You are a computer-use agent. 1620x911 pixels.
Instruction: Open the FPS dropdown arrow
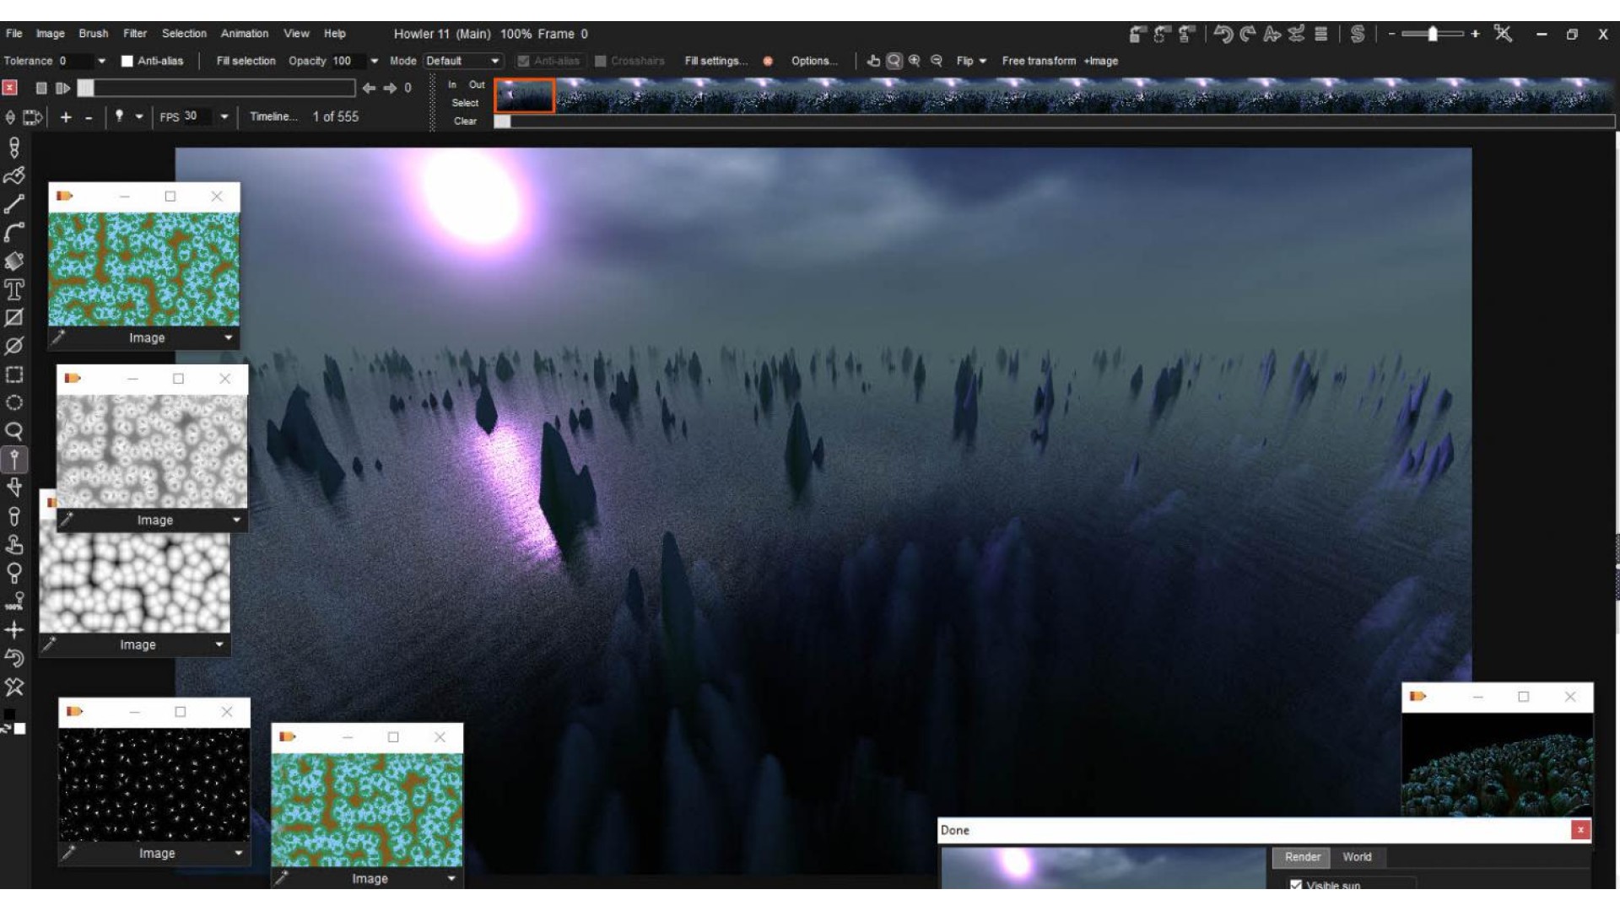(x=224, y=116)
